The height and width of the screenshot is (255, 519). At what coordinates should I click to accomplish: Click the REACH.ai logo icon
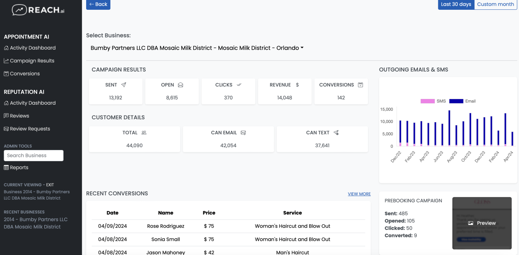pos(19,10)
